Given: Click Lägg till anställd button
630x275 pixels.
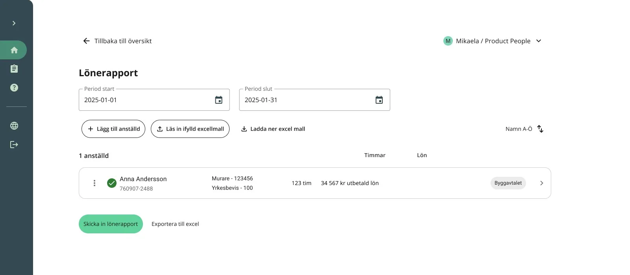Looking at the screenshot, I should tap(113, 129).
